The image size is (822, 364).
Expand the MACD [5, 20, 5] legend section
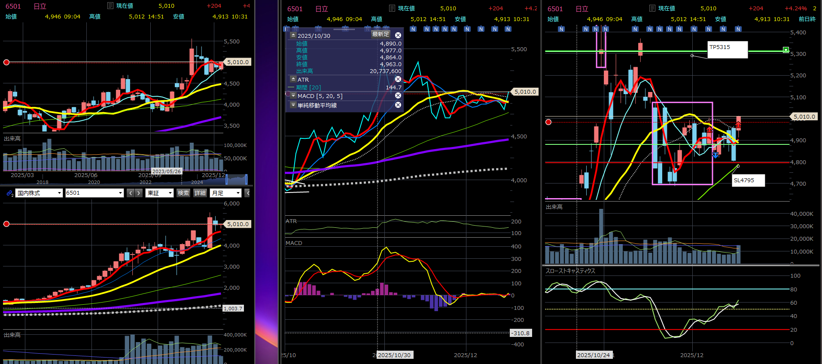point(293,95)
